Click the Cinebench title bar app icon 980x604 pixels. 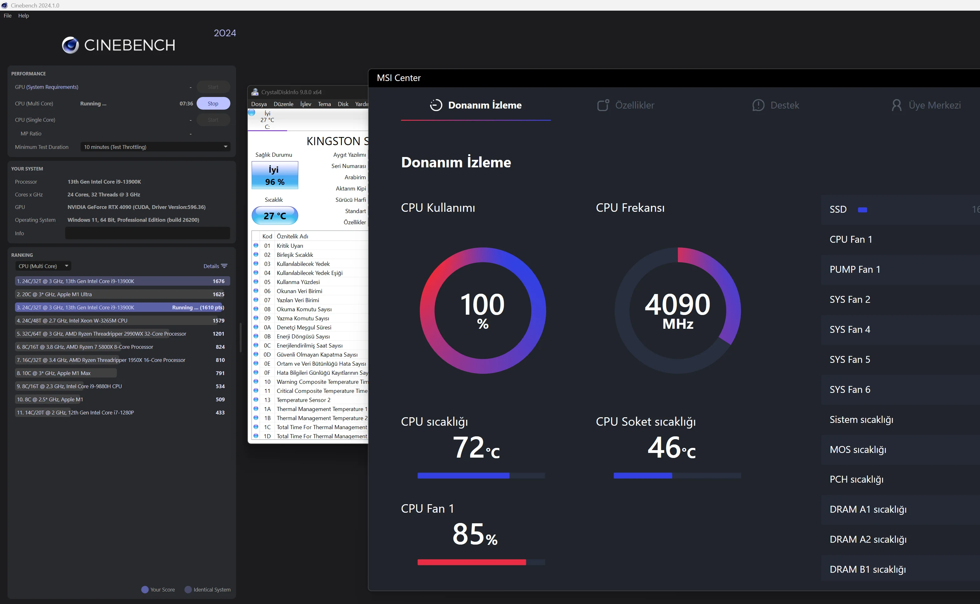4,5
